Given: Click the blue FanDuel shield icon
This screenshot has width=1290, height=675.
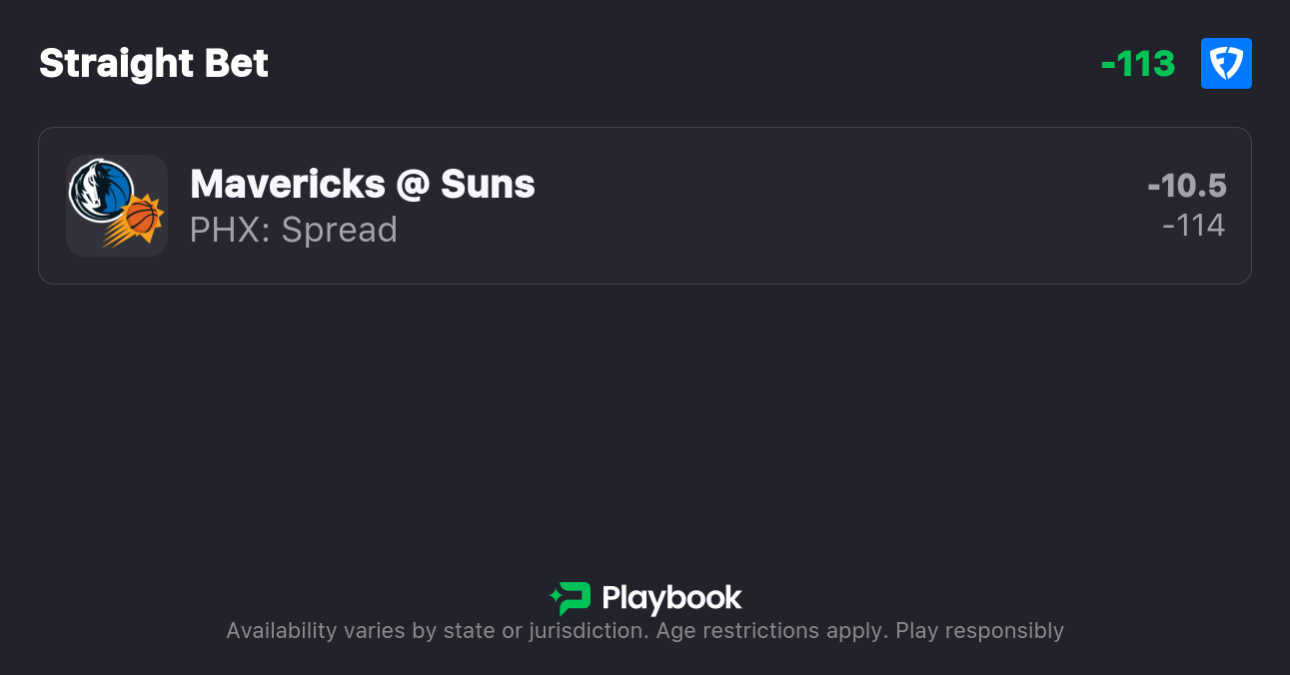Looking at the screenshot, I should tap(1226, 63).
